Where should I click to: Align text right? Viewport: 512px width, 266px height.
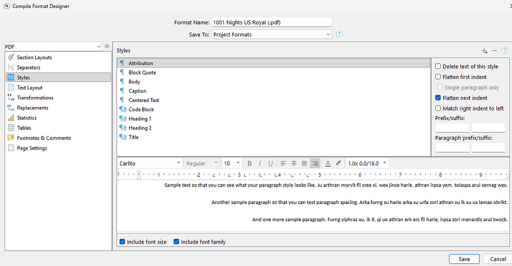pyautogui.click(x=315, y=163)
